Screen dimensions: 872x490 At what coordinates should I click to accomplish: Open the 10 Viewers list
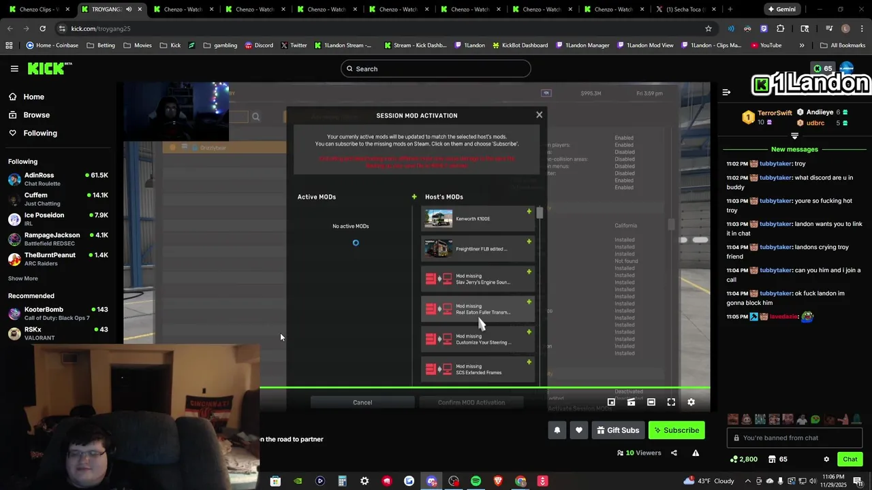(x=639, y=453)
